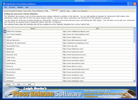Maximize the Press Release Software window
This screenshot has width=138, height=100.
[x=132, y=4]
